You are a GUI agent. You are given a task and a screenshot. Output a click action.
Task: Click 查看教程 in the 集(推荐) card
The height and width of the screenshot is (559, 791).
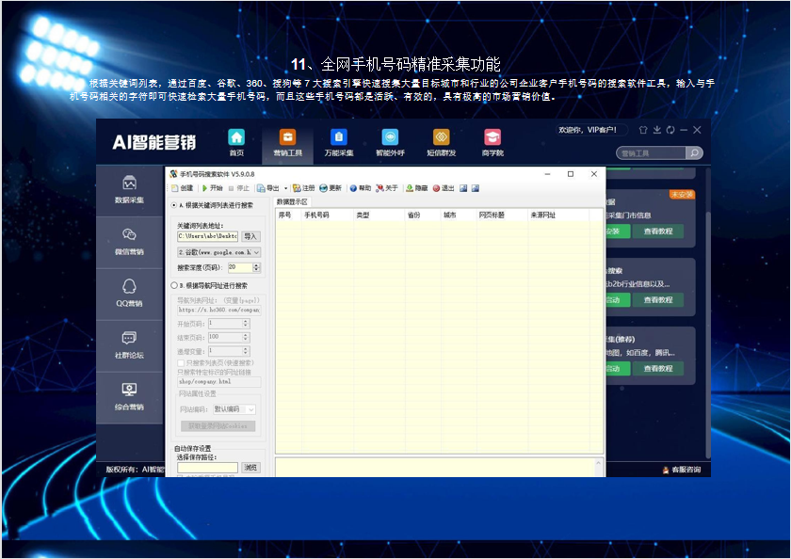[658, 369]
